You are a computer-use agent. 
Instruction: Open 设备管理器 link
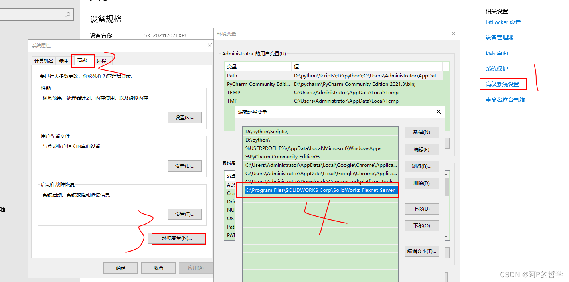point(499,37)
